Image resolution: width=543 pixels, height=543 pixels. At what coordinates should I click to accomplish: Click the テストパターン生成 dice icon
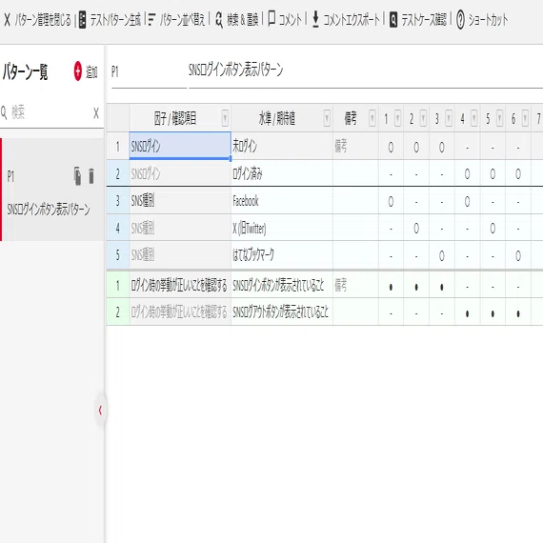[83, 20]
